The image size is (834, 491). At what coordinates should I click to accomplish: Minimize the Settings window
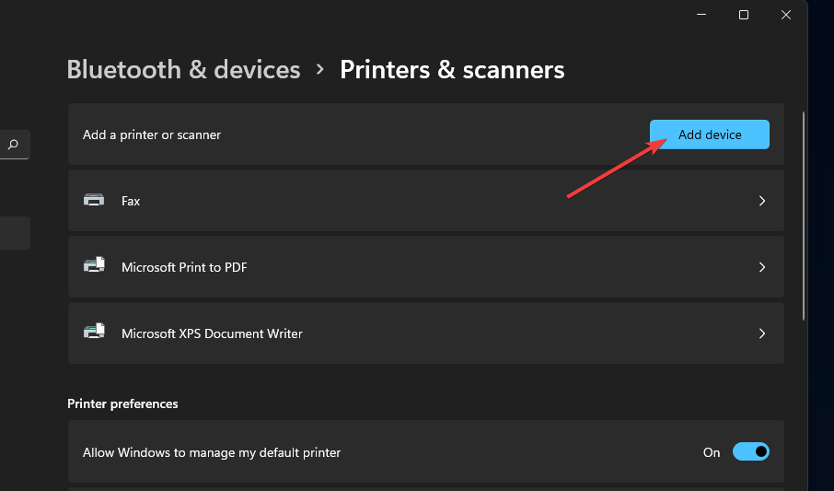[701, 15]
